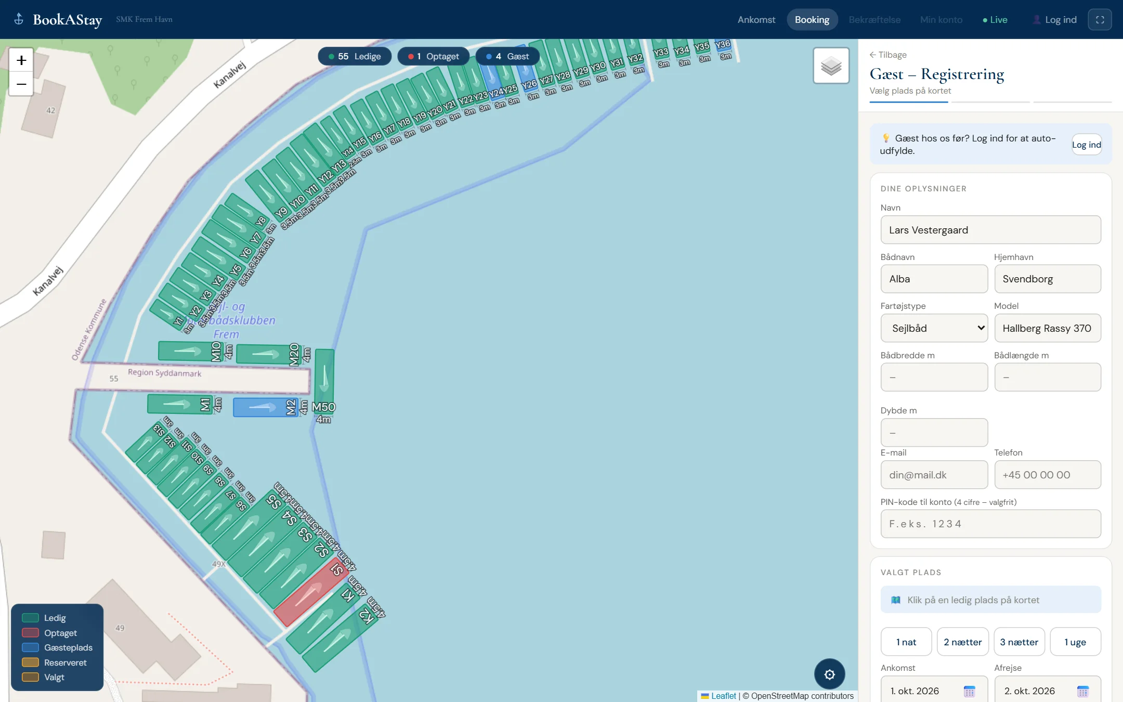Click the Model field Hallberg Rassy 370
The image size is (1123, 702).
tap(1047, 328)
